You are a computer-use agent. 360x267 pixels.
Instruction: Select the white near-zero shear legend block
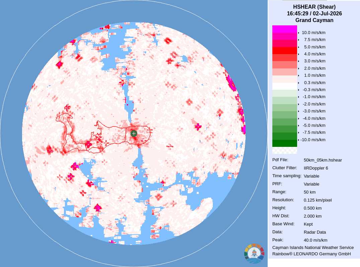[284, 86]
